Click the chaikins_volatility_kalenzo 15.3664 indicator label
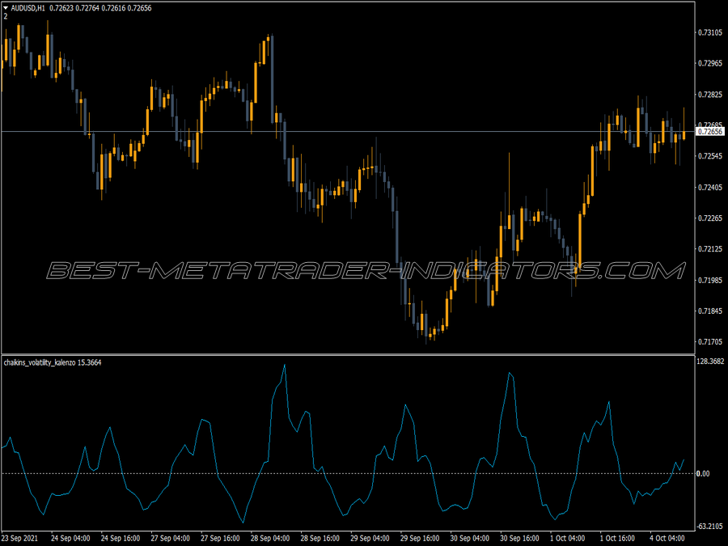The width and height of the screenshot is (728, 546). coord(53,362)
